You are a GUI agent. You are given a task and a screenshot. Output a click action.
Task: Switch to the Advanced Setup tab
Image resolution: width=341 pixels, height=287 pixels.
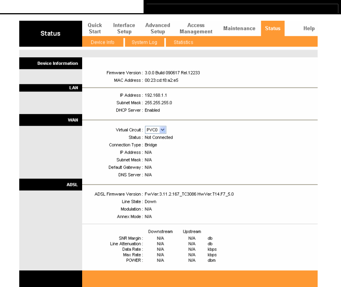(x=158, y=28)
